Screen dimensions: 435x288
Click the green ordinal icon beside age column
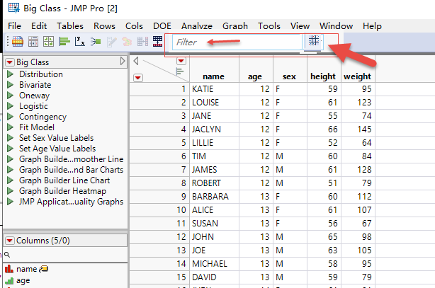coord(9,281)
